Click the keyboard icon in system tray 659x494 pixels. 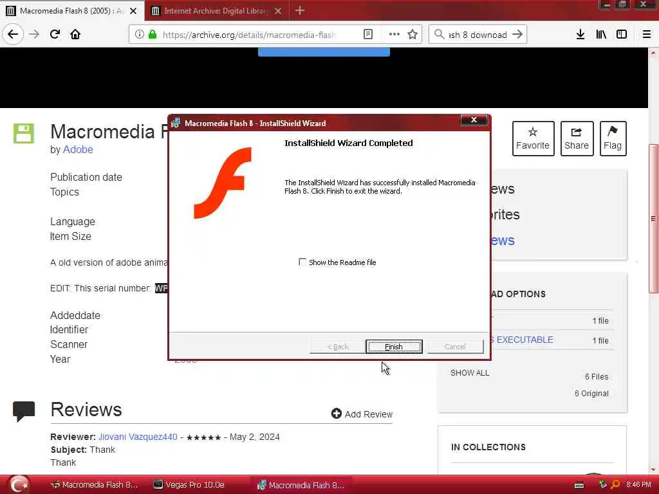point(579,485)
